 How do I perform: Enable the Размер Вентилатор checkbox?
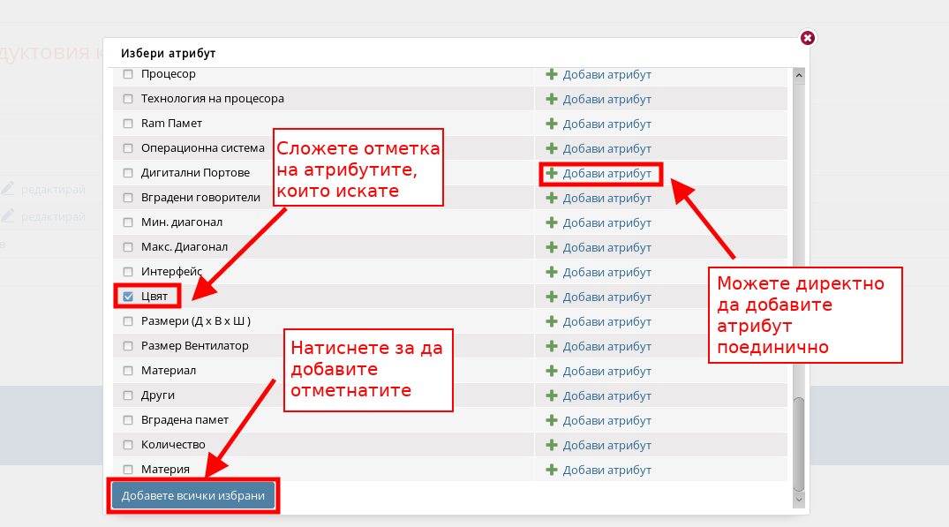[128, 346]
